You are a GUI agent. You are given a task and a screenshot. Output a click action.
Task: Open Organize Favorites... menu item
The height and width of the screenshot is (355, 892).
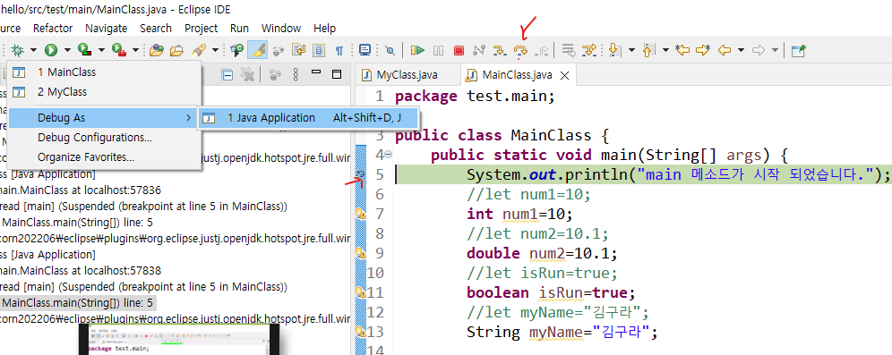pos(104,156)
